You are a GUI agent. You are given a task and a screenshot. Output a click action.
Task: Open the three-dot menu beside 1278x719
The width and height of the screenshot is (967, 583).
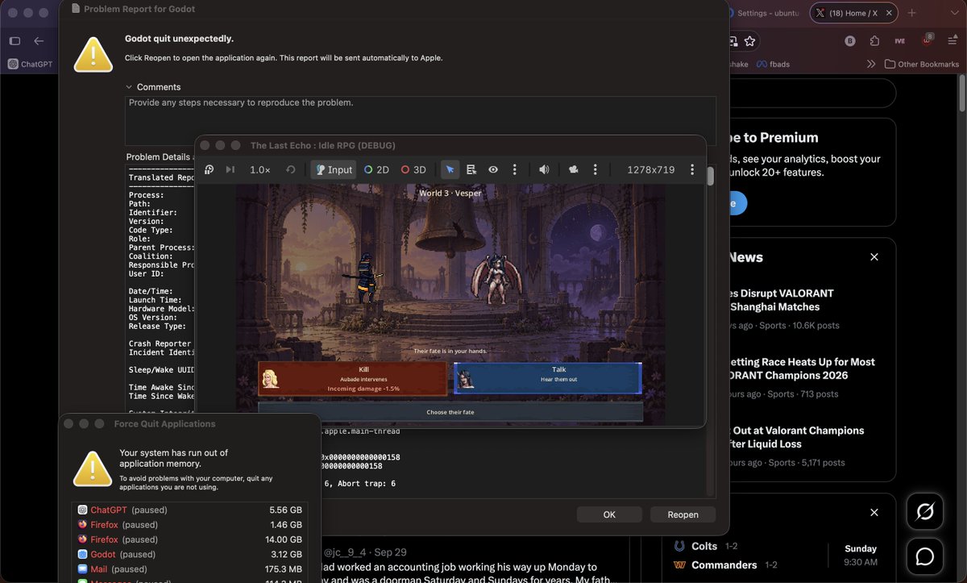(691, 169)
